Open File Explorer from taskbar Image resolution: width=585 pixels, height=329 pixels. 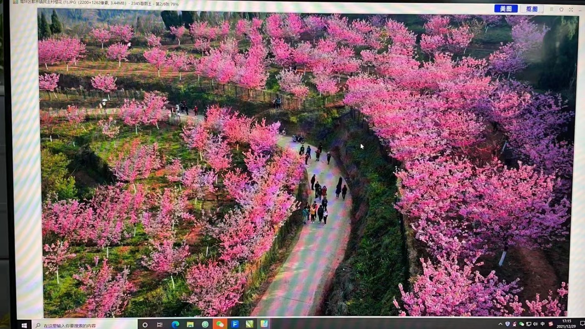tap(190, 324)
